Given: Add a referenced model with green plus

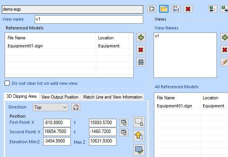Looking at the screenshot, I should [x=141, y=37].
